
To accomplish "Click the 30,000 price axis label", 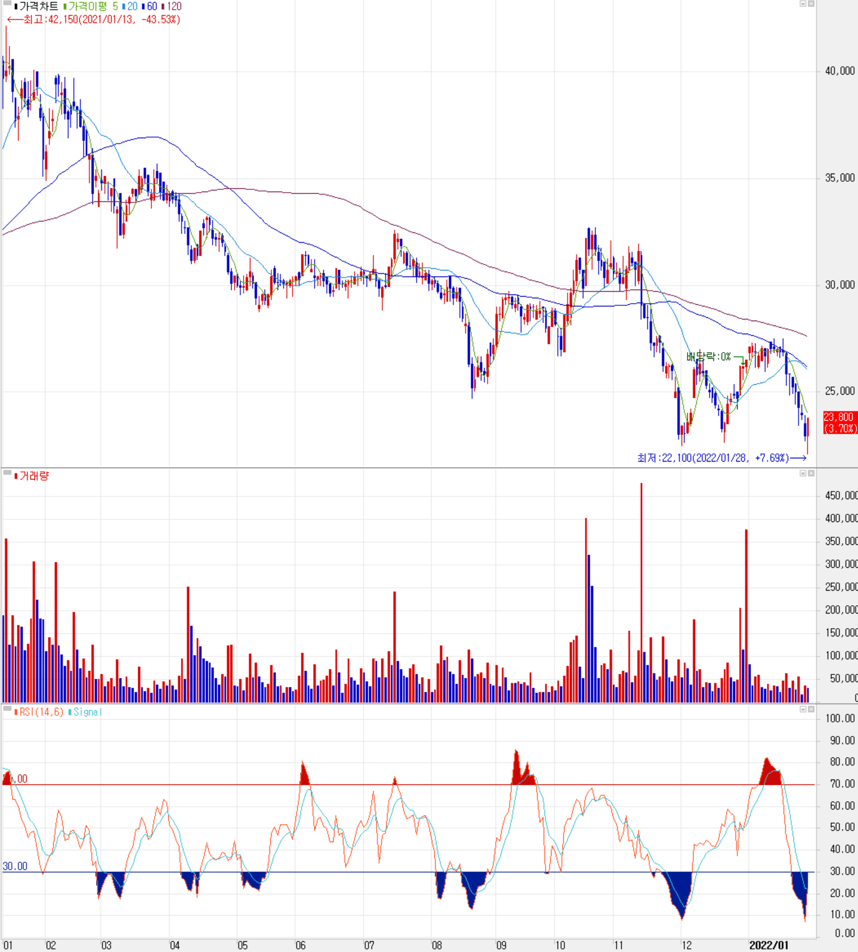I will point(840,285).
